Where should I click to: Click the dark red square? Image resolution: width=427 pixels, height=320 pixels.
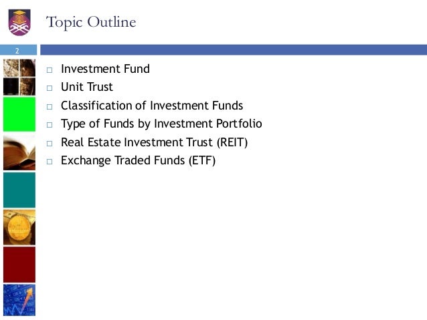[x=19, y=265]
